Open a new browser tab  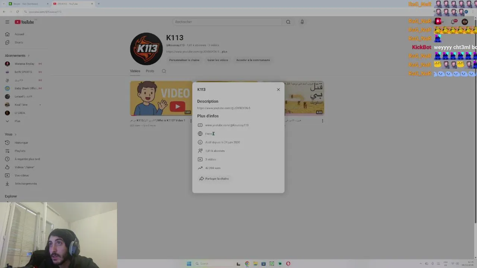(98, 4)
